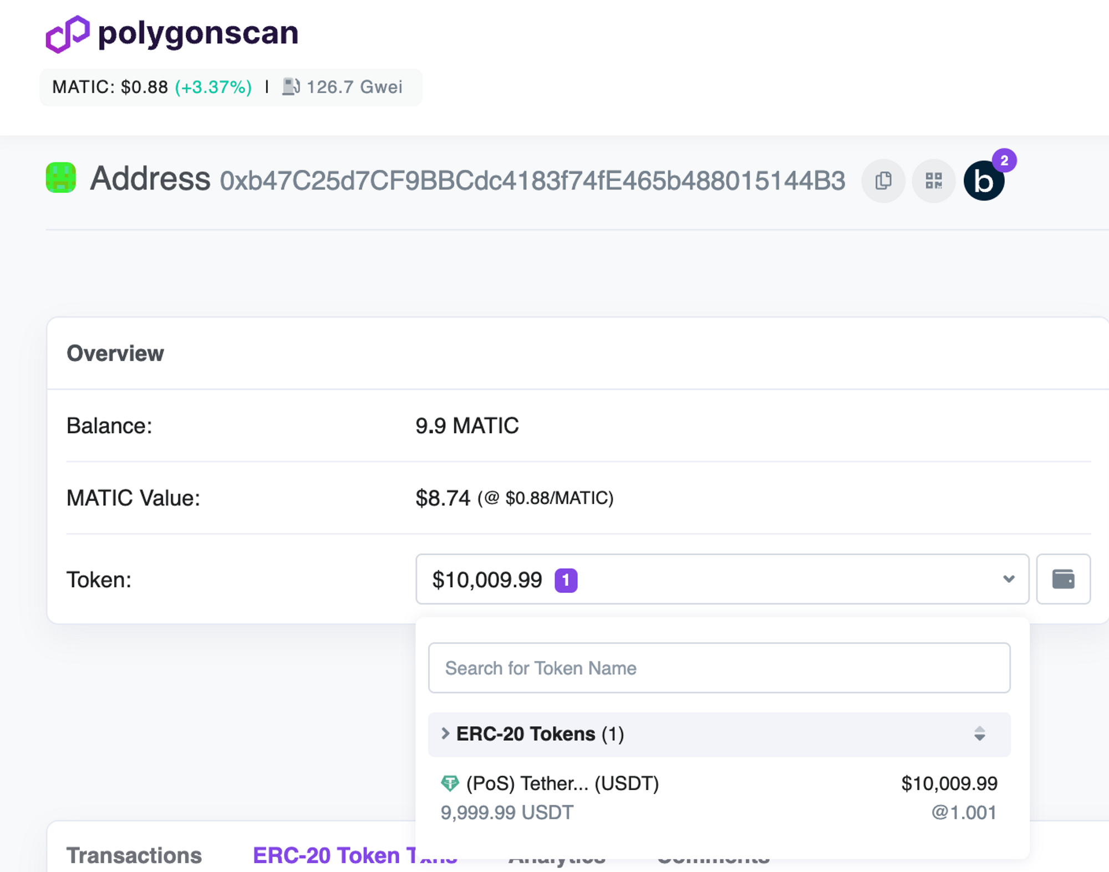This screenshot has height=872, width=1109.
Task: Click the 9,999.99 USDT amount
Action: click(x=507, y=812)
